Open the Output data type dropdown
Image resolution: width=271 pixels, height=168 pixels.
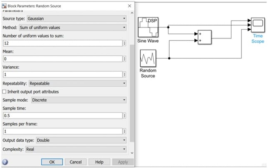click(81, 140)
